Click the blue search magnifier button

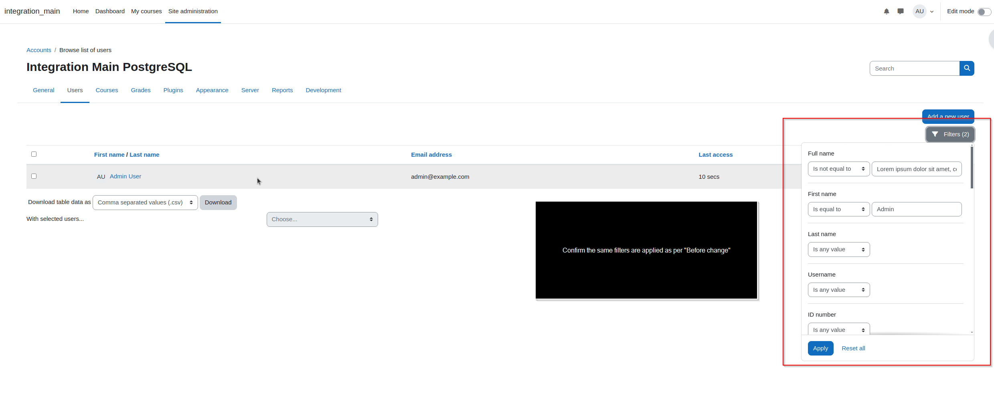(x=967, y=68)
